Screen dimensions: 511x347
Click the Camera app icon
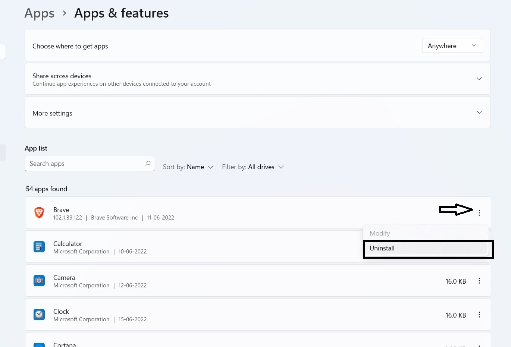point(39,281)
